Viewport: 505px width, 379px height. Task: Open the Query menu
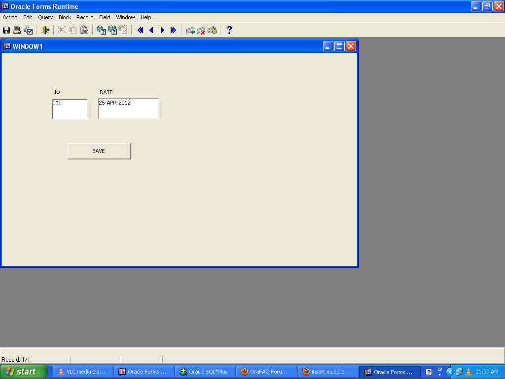[45, 17]
